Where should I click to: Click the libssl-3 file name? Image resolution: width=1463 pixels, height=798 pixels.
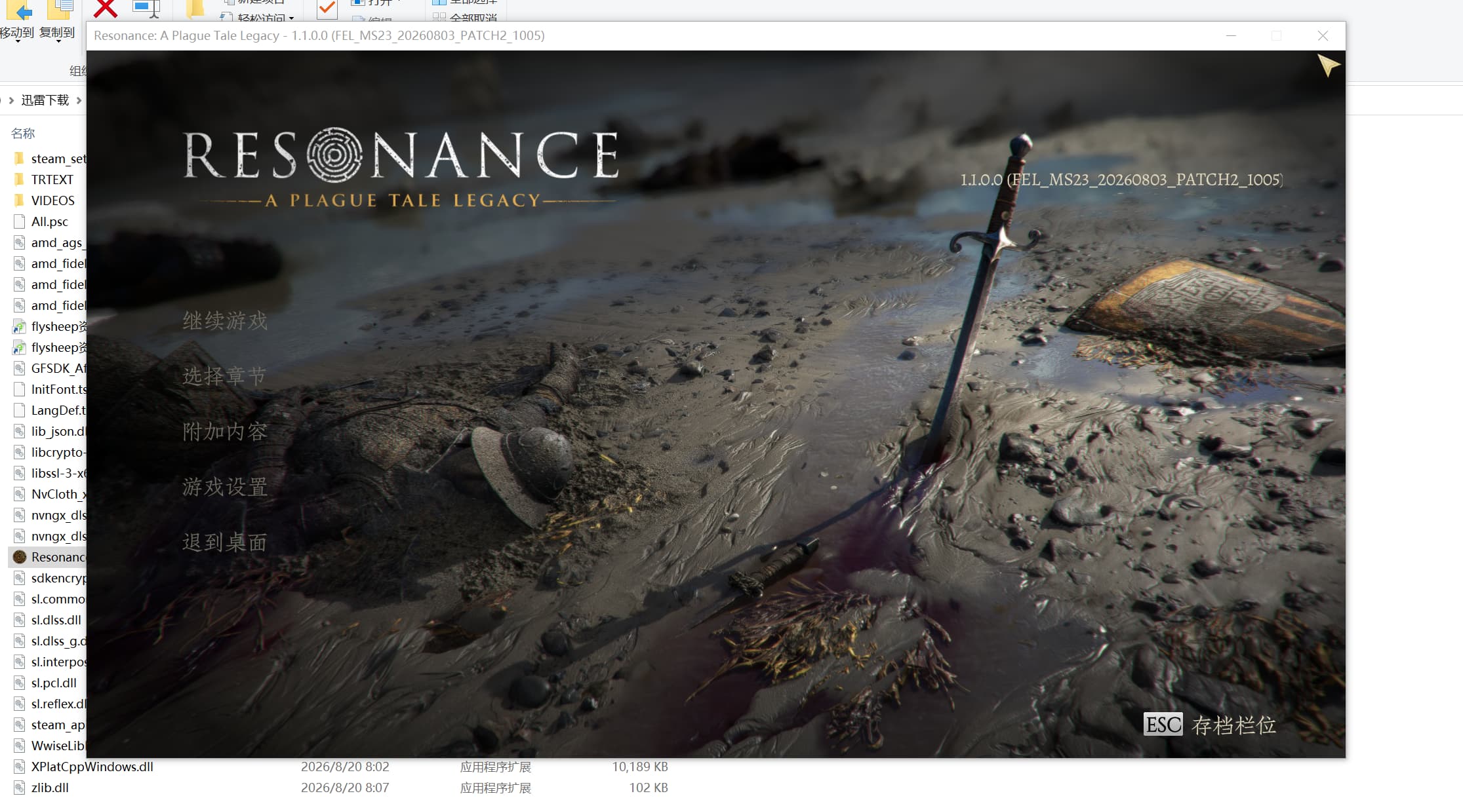(x=58, y=473)
